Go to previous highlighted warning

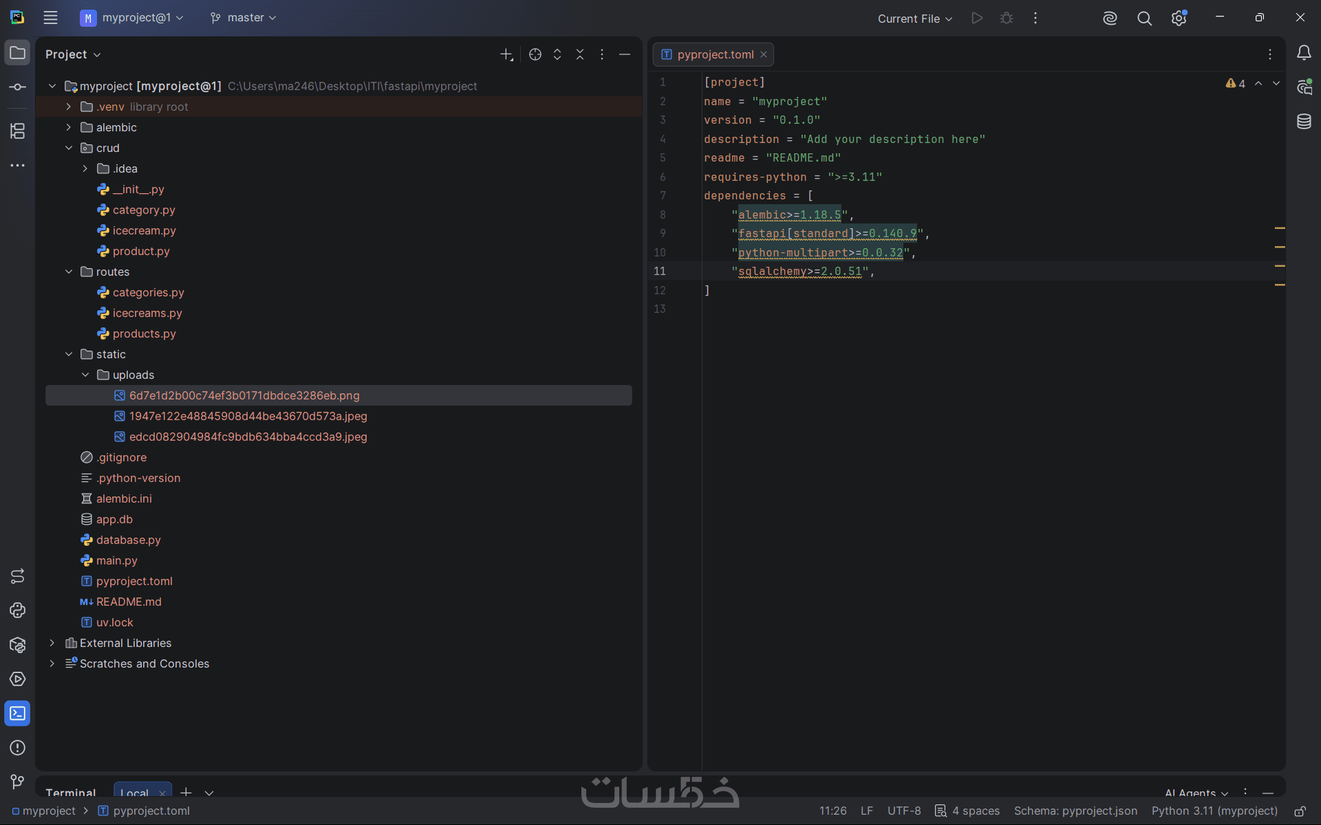1258,83
